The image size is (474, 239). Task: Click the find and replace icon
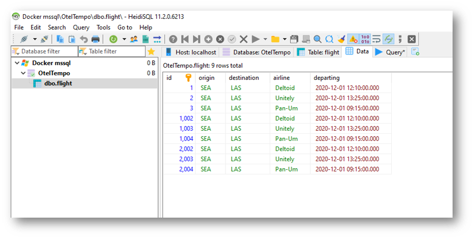coord(329,39)
